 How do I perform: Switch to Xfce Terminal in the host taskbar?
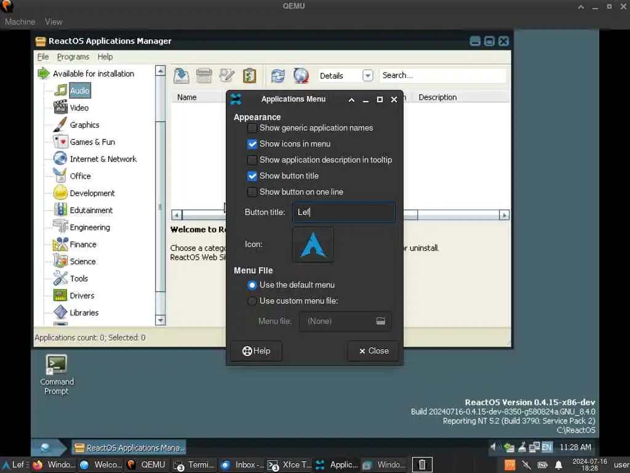tap(290, 465)
